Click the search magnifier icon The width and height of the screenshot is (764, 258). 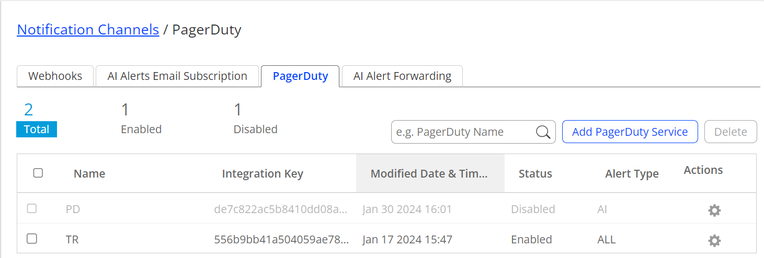[543, 132]
